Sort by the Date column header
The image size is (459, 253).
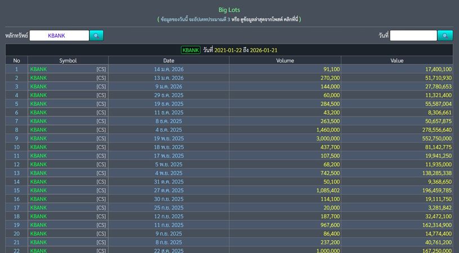click(x=168, y=60)
